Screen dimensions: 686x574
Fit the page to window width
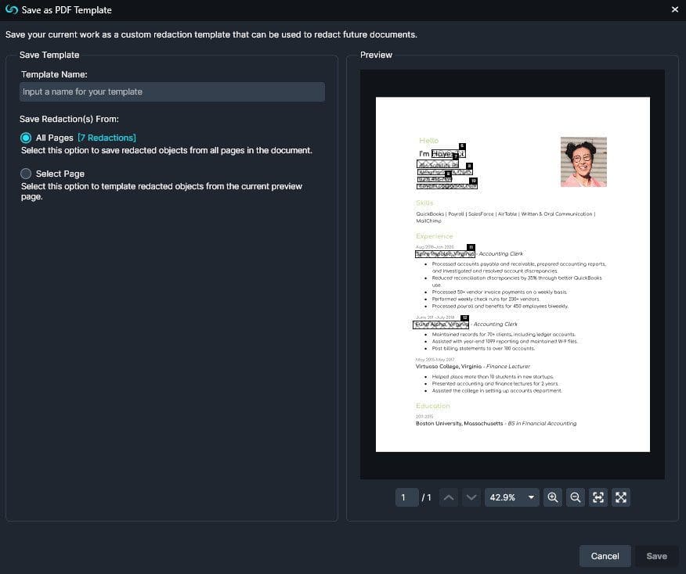[598, 497]
